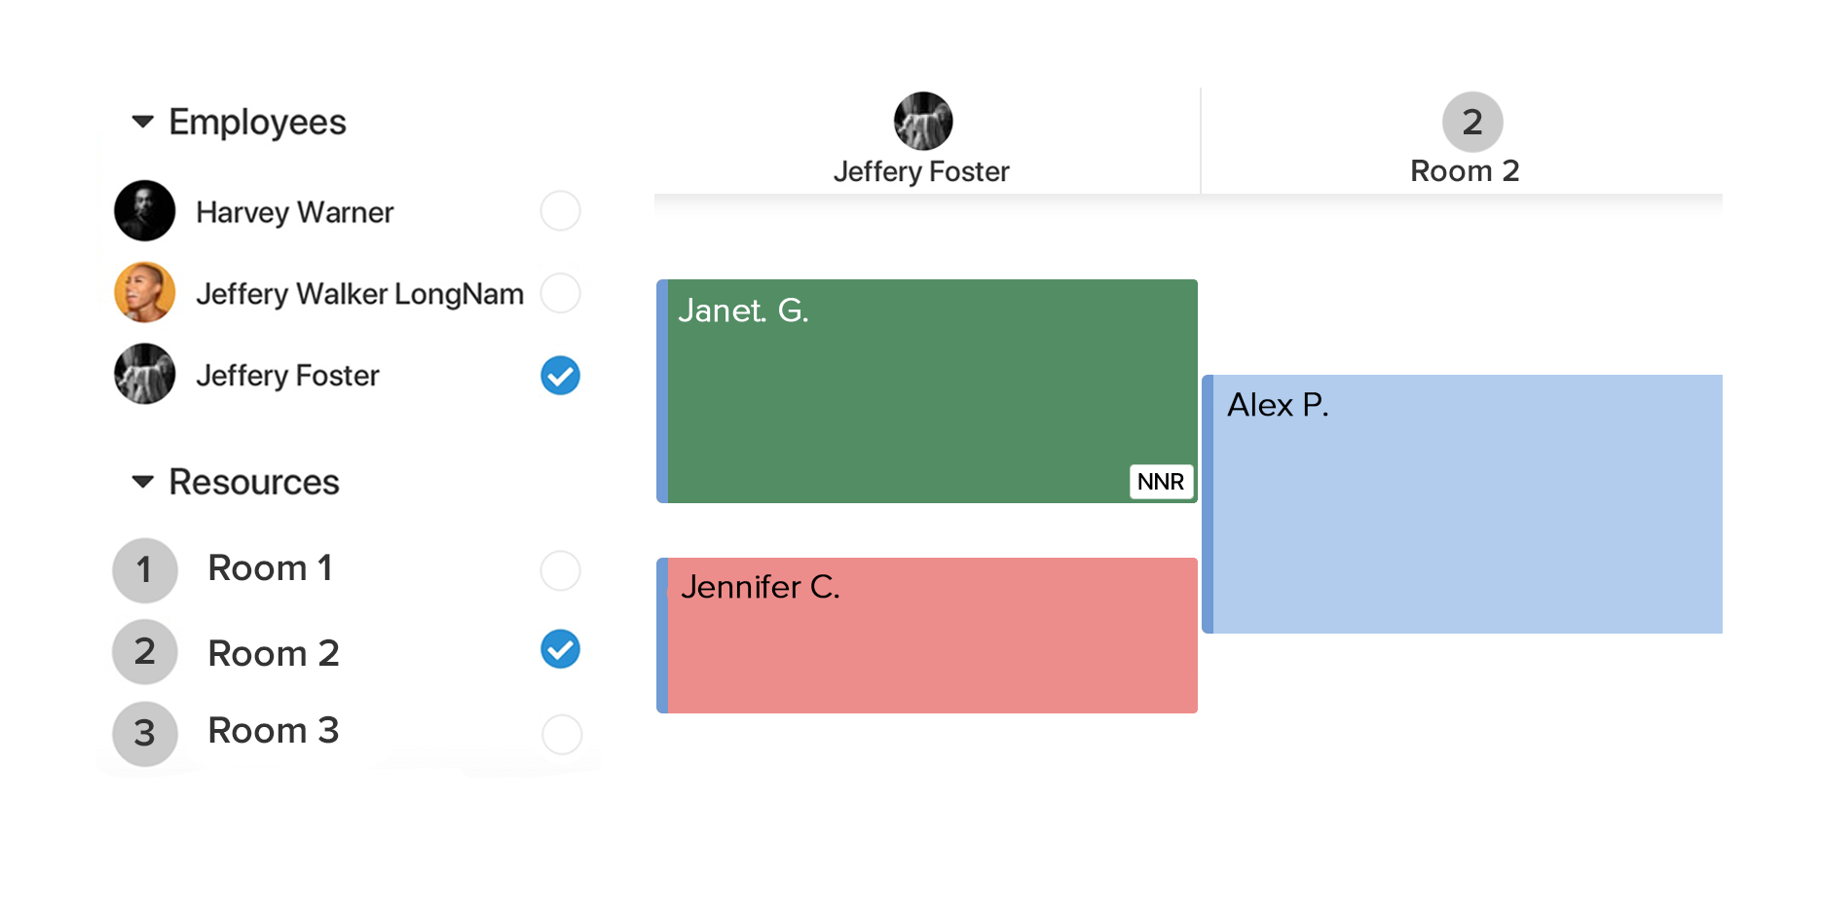Click the Room 2 badge in the sidebar
1823x911 pixels.
[145, 651]
